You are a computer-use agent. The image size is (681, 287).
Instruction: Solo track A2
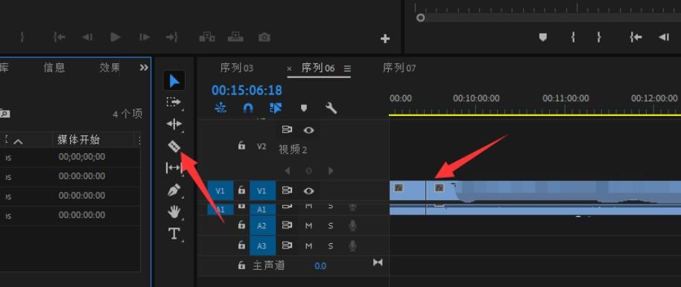pyautogui.click(x=331, y=225)
